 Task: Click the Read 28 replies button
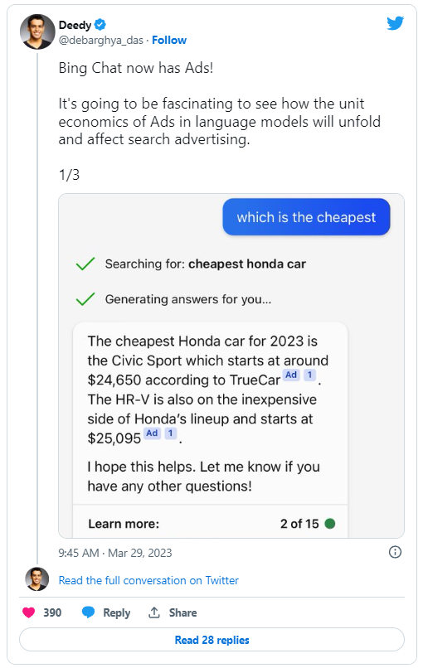point(212,640)
